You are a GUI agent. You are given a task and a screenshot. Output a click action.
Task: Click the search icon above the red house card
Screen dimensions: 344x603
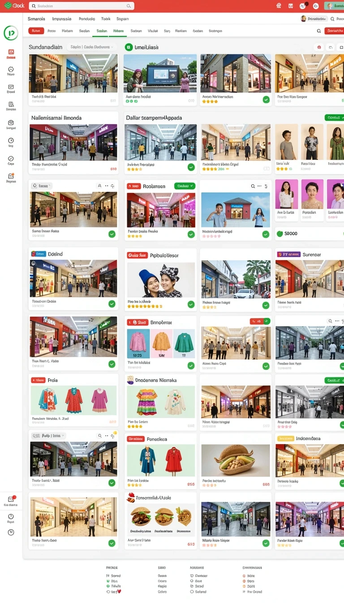(253, 186)
